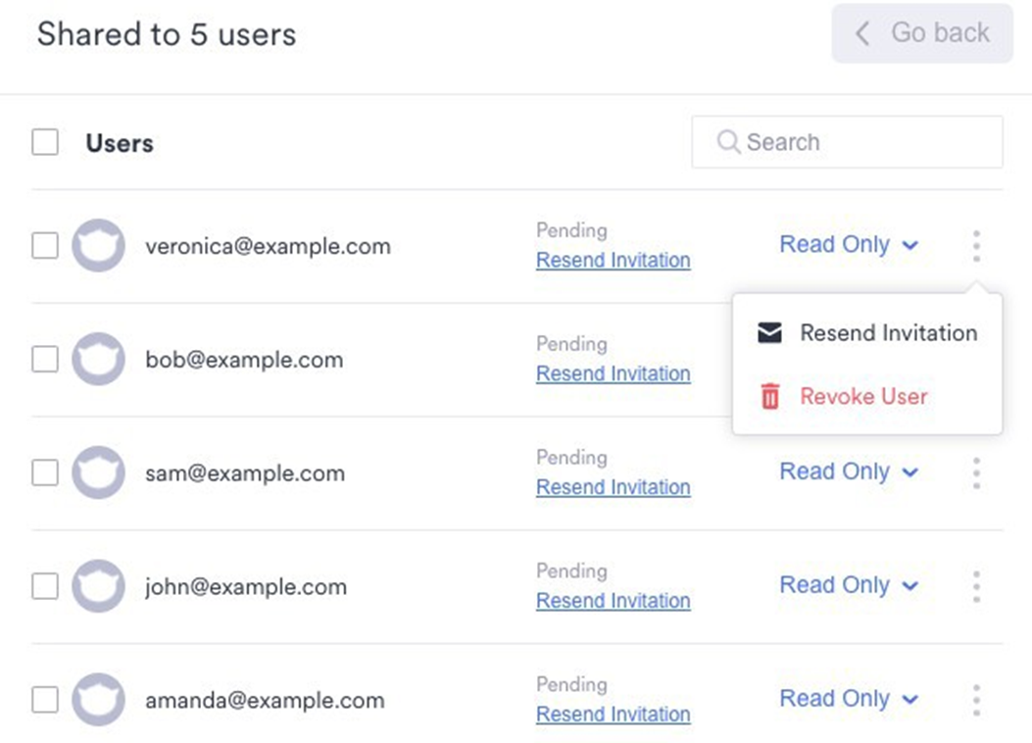
Task: Open the Read Only permission dropdown for sam@example.com
Action: pyautogui.click(x=849, y=472)
